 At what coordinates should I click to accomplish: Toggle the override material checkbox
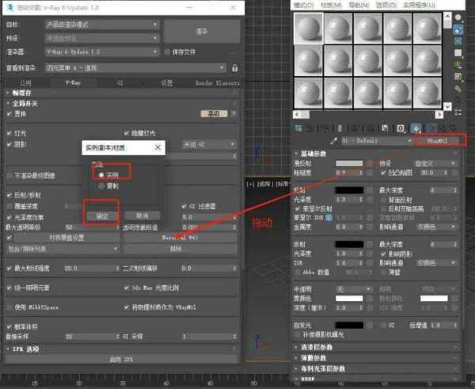[x=9, y=238]
